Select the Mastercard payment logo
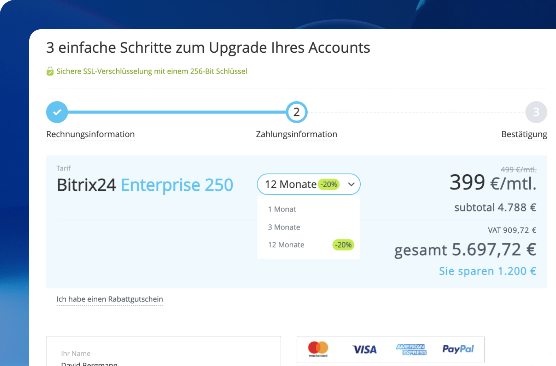Viewport: 556px width, 366px height. pos(318,349)
